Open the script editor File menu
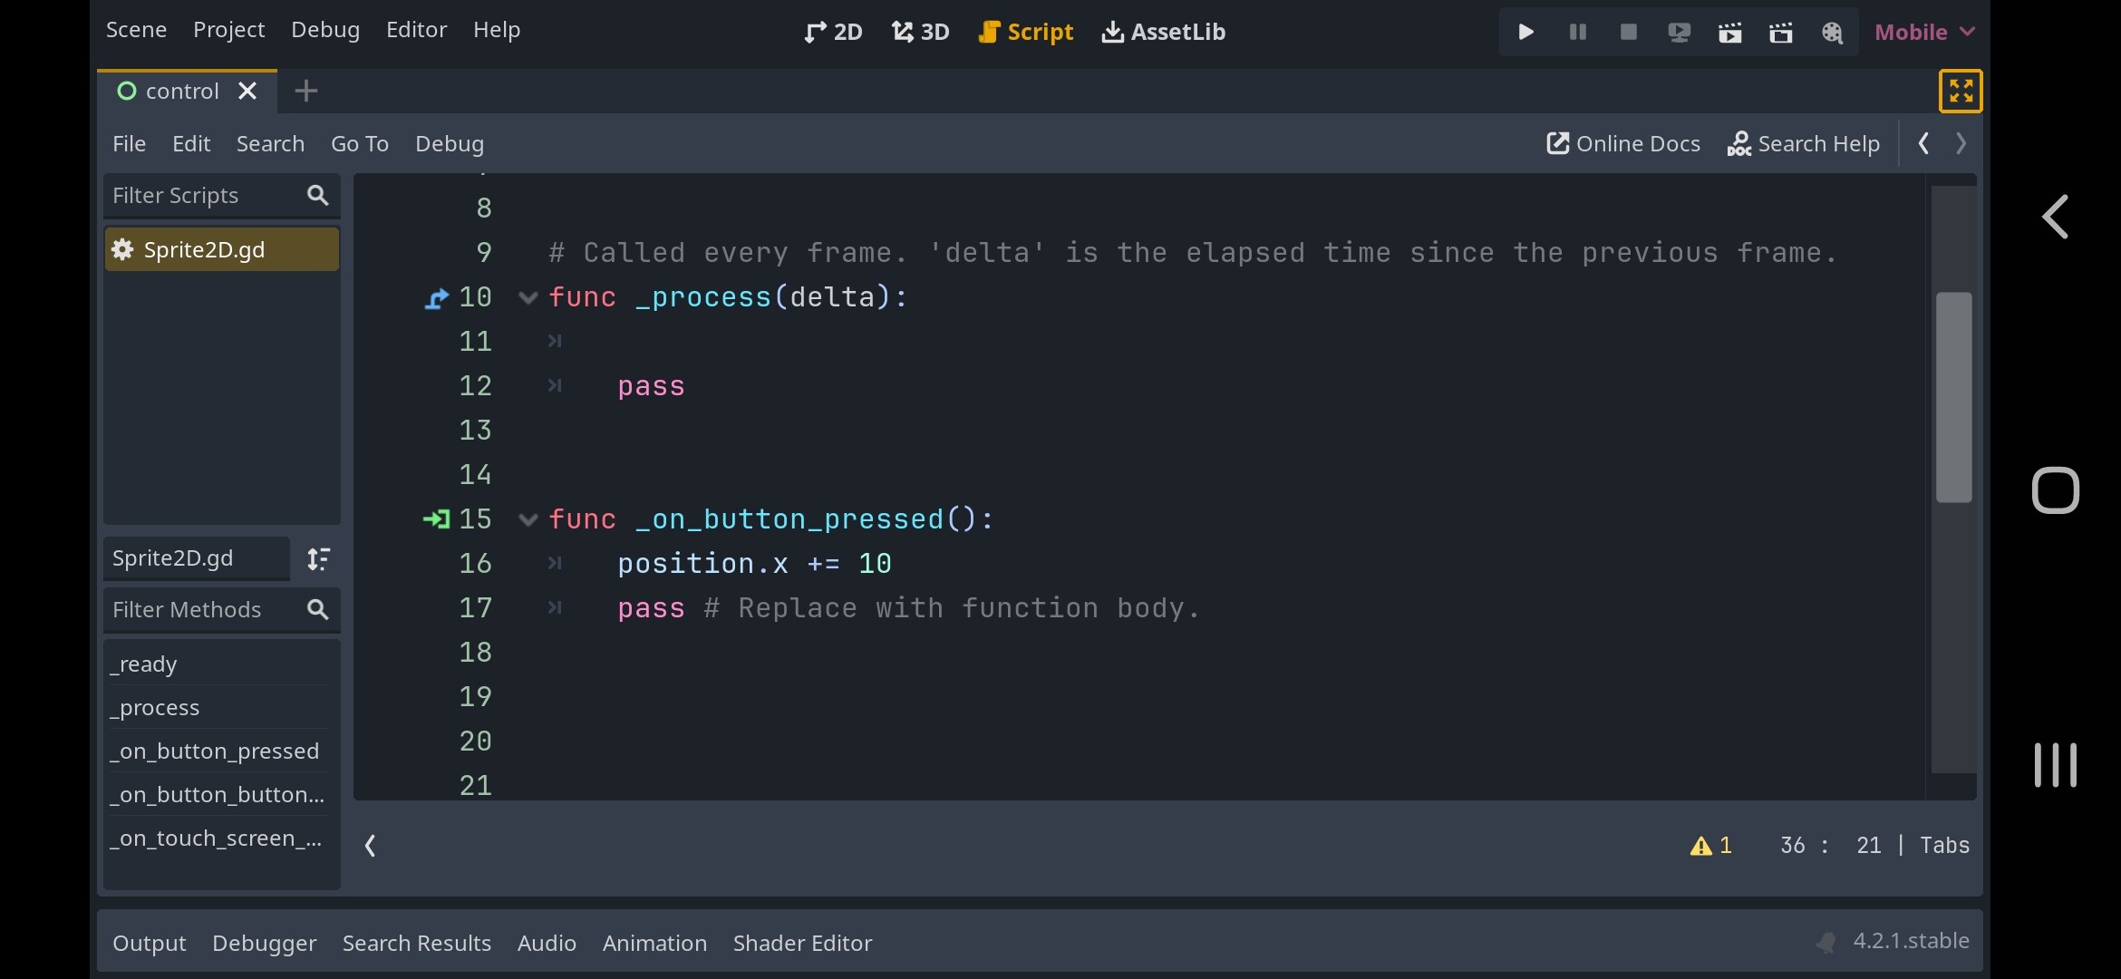This screenshot has height=979, width=2121. pyautogui.click(x=129, y=144)
